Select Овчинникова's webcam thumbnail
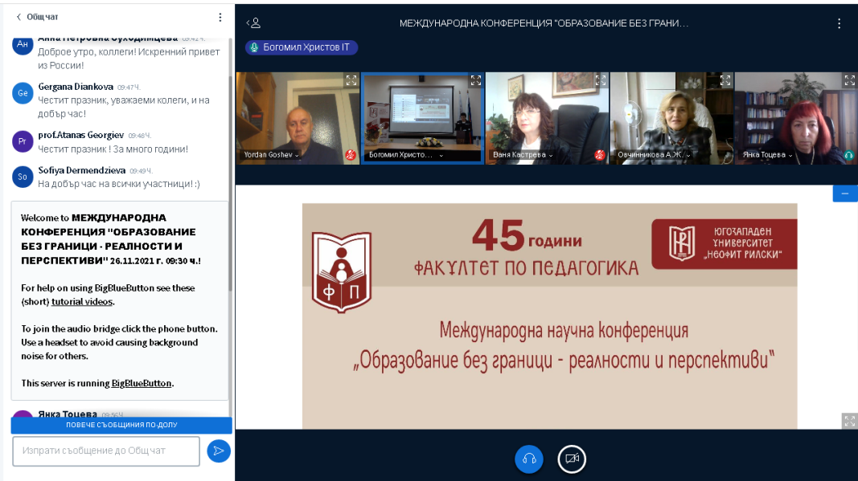858x481 pixels. pos(672,118)
